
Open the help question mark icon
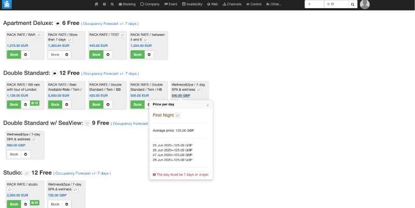(x=104, y=4)
